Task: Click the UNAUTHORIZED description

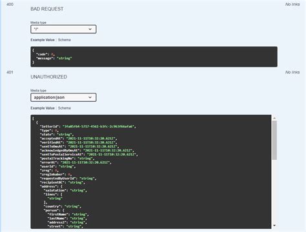Action: [x=48, y=77]
